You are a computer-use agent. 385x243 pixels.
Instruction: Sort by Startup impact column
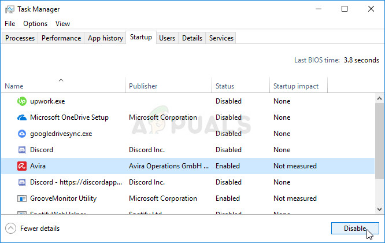pyautogui.click(x=295, y=86)
